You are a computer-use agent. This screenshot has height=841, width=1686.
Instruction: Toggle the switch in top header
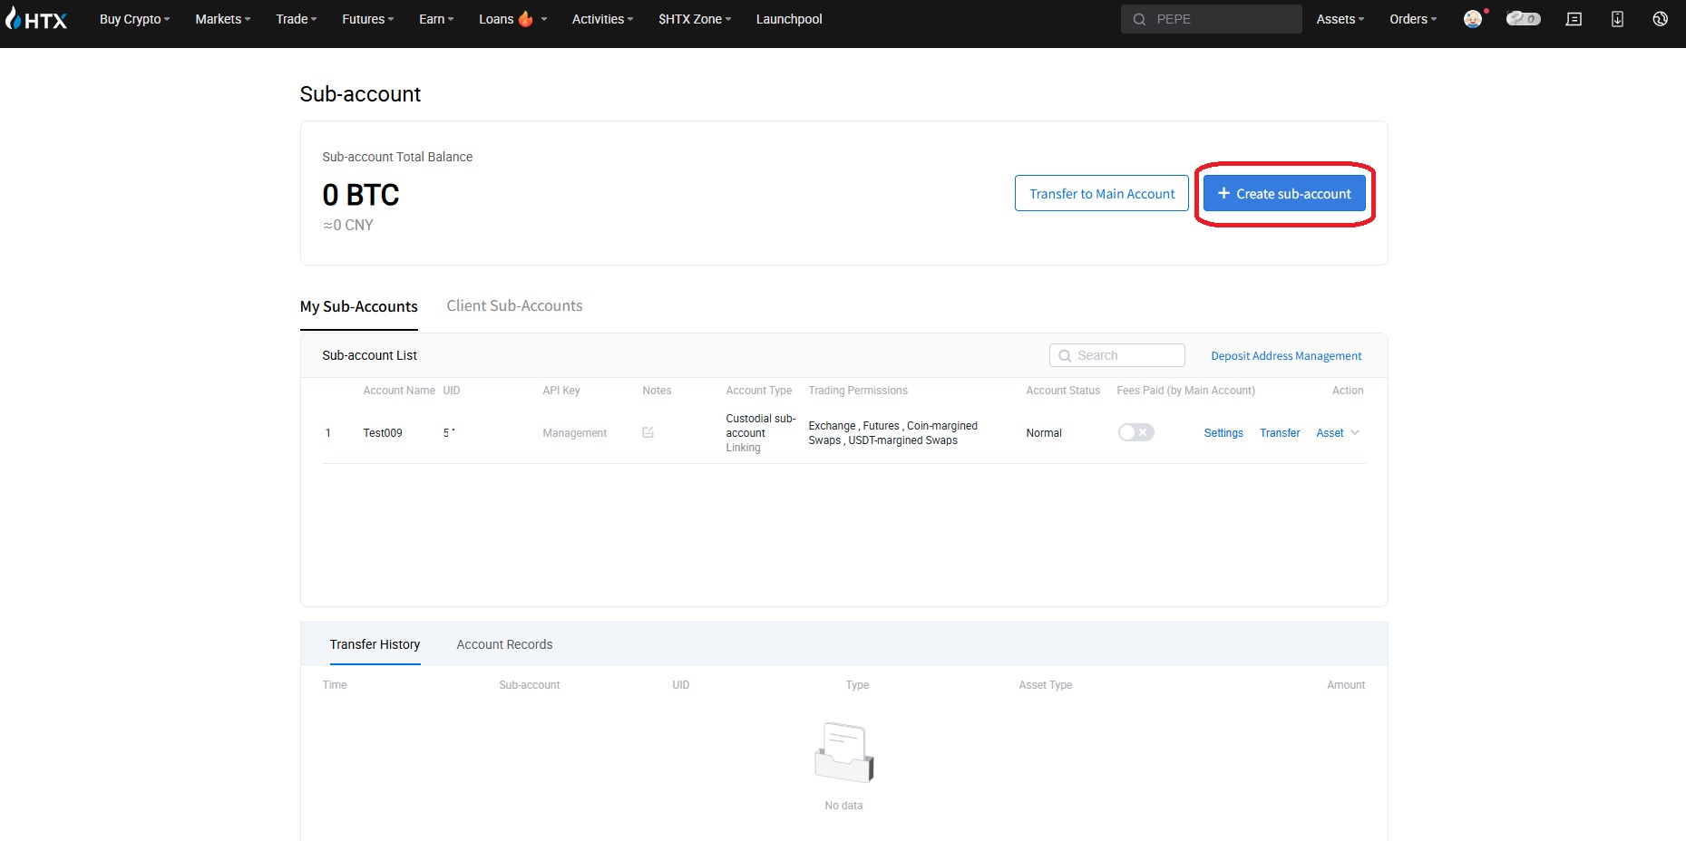(x=1523, y=19)
